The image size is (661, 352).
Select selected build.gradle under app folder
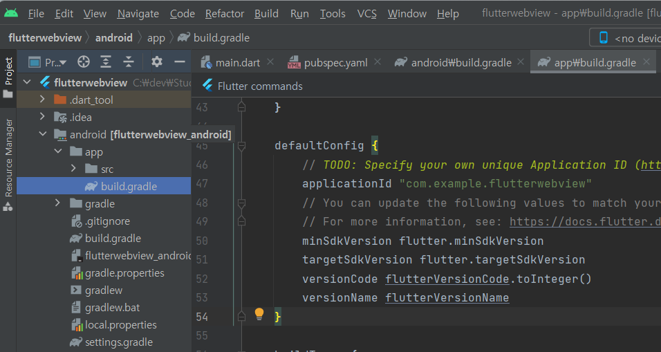coord(104,186)
